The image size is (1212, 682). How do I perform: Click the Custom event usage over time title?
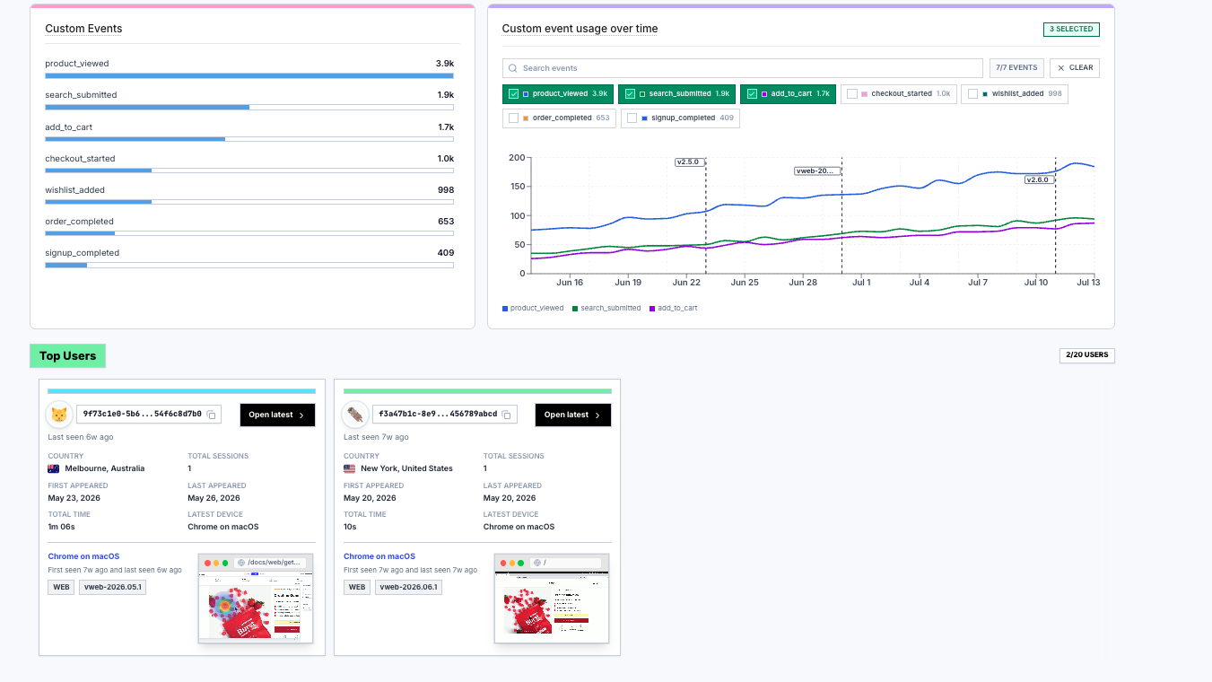point(580,29)
